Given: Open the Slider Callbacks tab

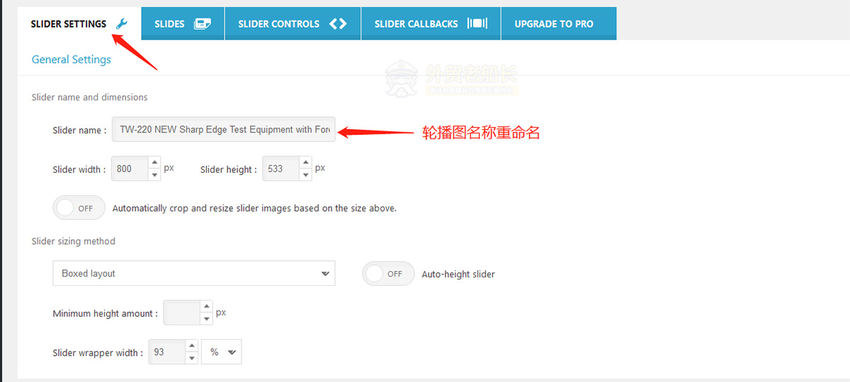Looking at the screenshot, I should point(431,23).
